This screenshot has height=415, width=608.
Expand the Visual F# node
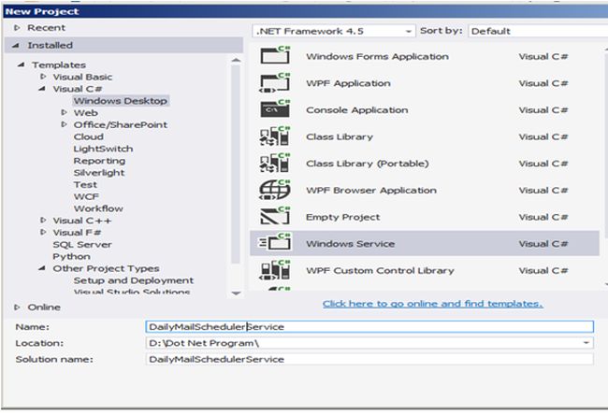click(x=43, y=232)
